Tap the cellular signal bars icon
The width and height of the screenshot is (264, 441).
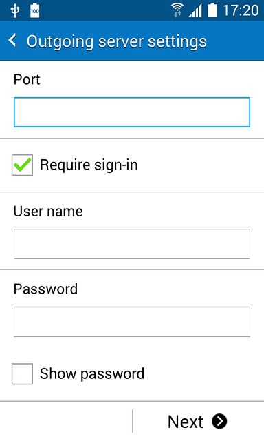coord(195,11)
